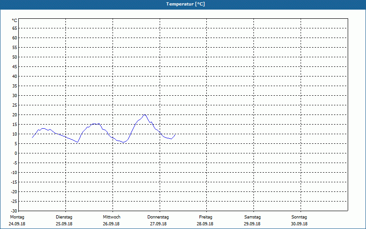
Task: Click the 15 value on the temperature axis
Action: (x=15, y=124)
